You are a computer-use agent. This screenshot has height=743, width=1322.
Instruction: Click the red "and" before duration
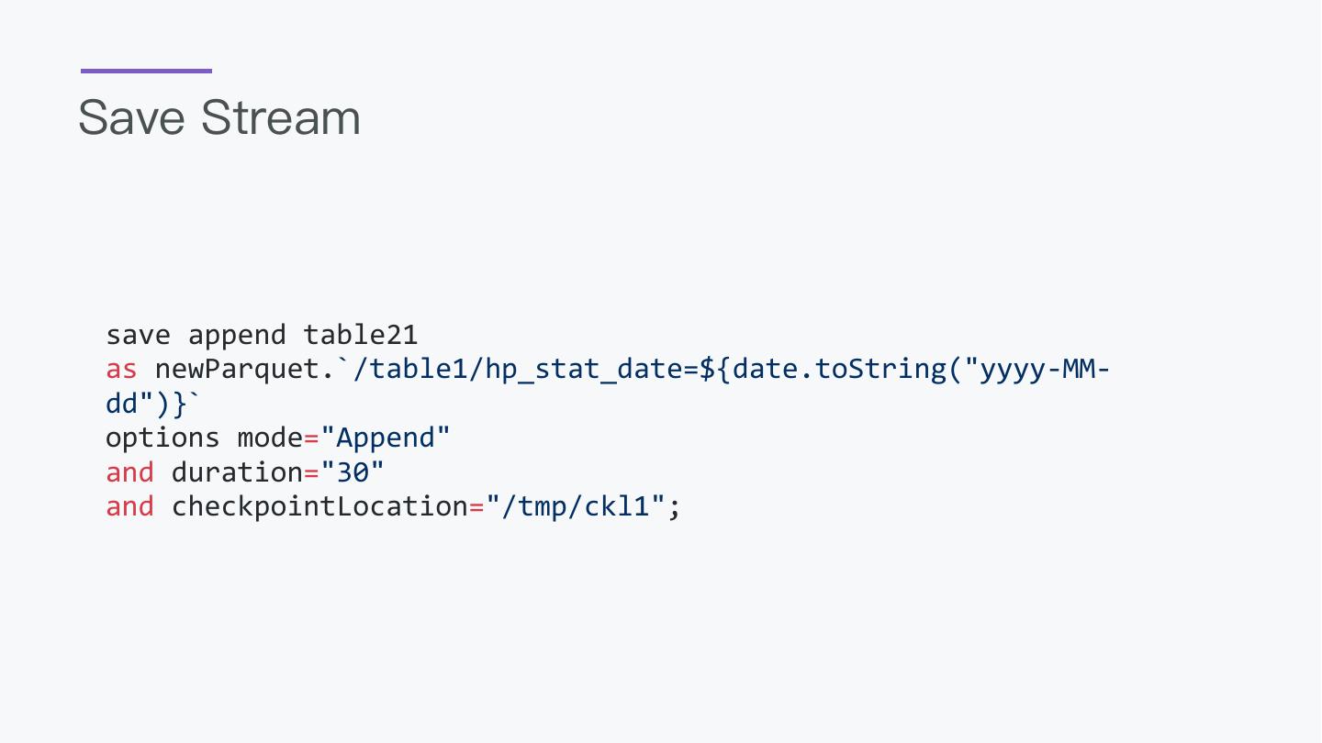pos(129,472)
